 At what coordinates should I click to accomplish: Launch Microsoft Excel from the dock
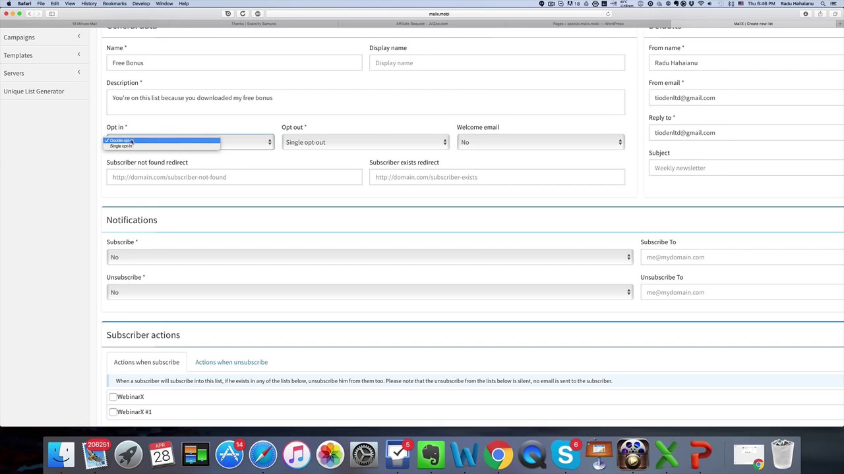pyautogui.click(x=667, y=455)
